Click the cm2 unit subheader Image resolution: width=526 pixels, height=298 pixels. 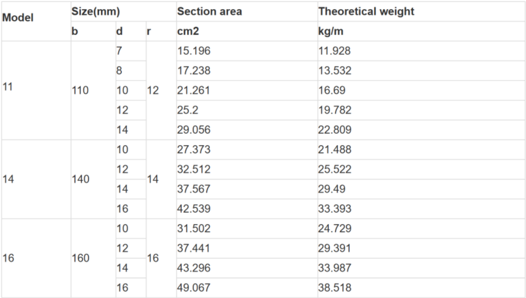point(188,32)
